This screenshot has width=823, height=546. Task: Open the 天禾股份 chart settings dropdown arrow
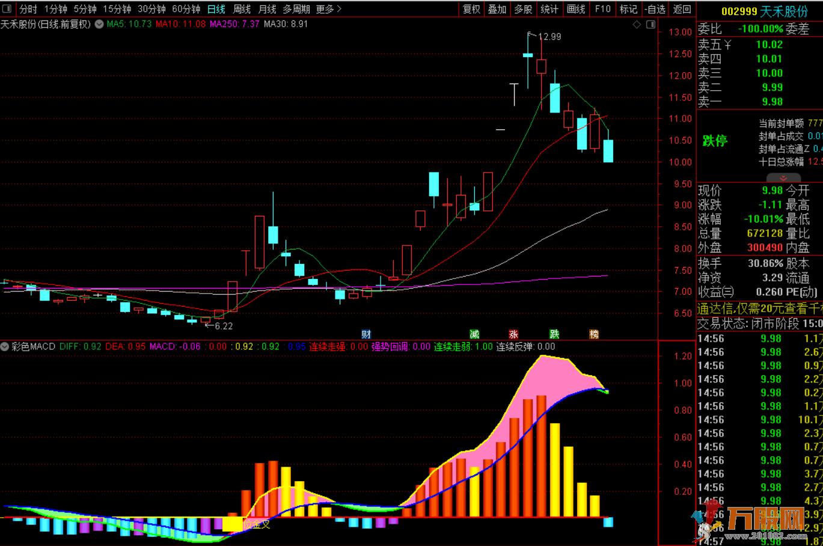point(99,25)
